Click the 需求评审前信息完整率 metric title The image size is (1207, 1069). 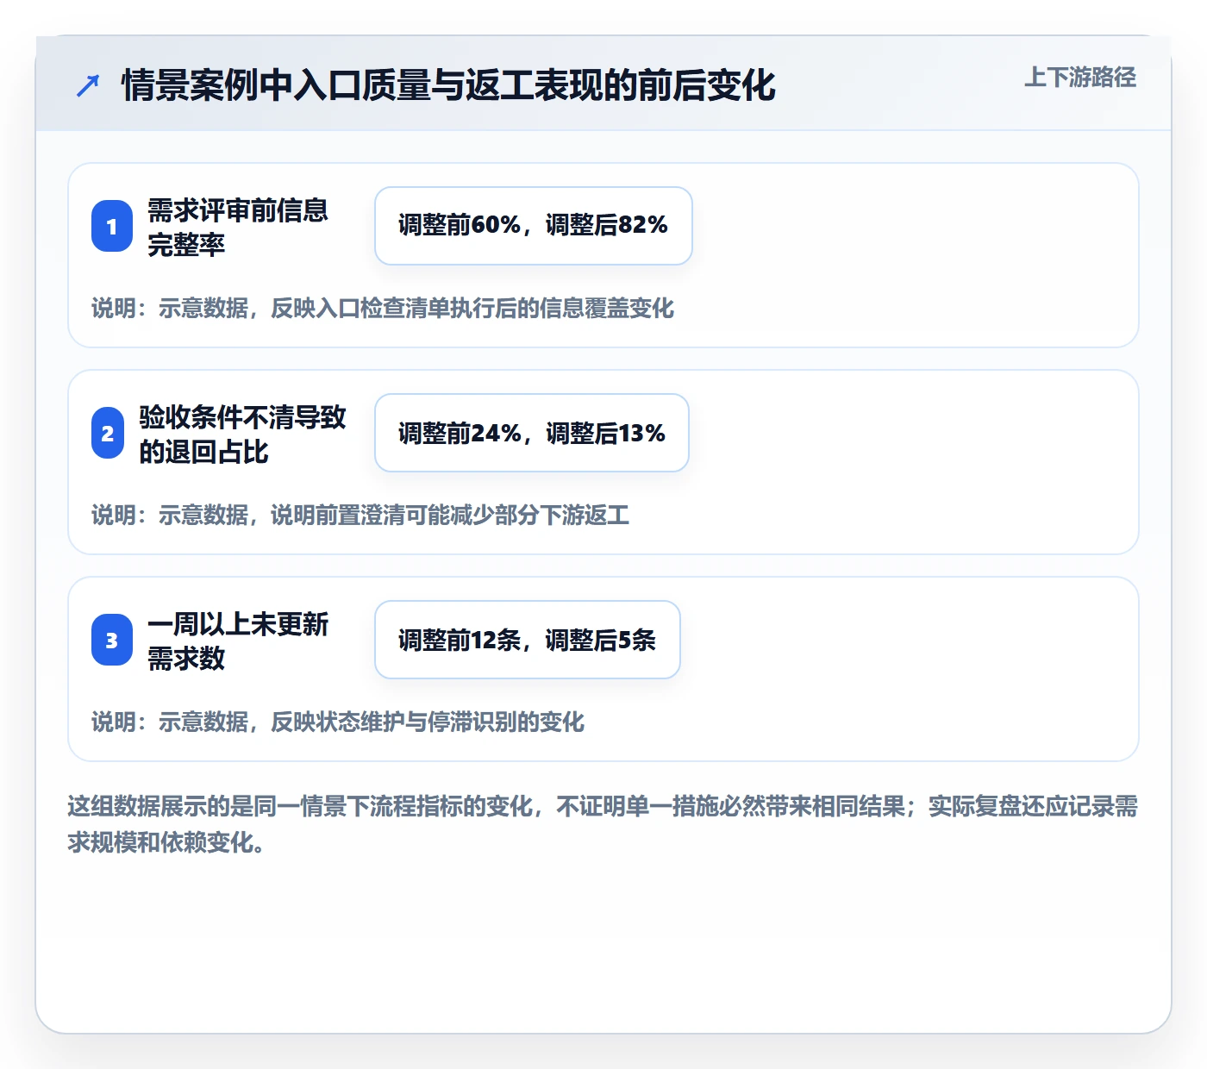point(238,227)
